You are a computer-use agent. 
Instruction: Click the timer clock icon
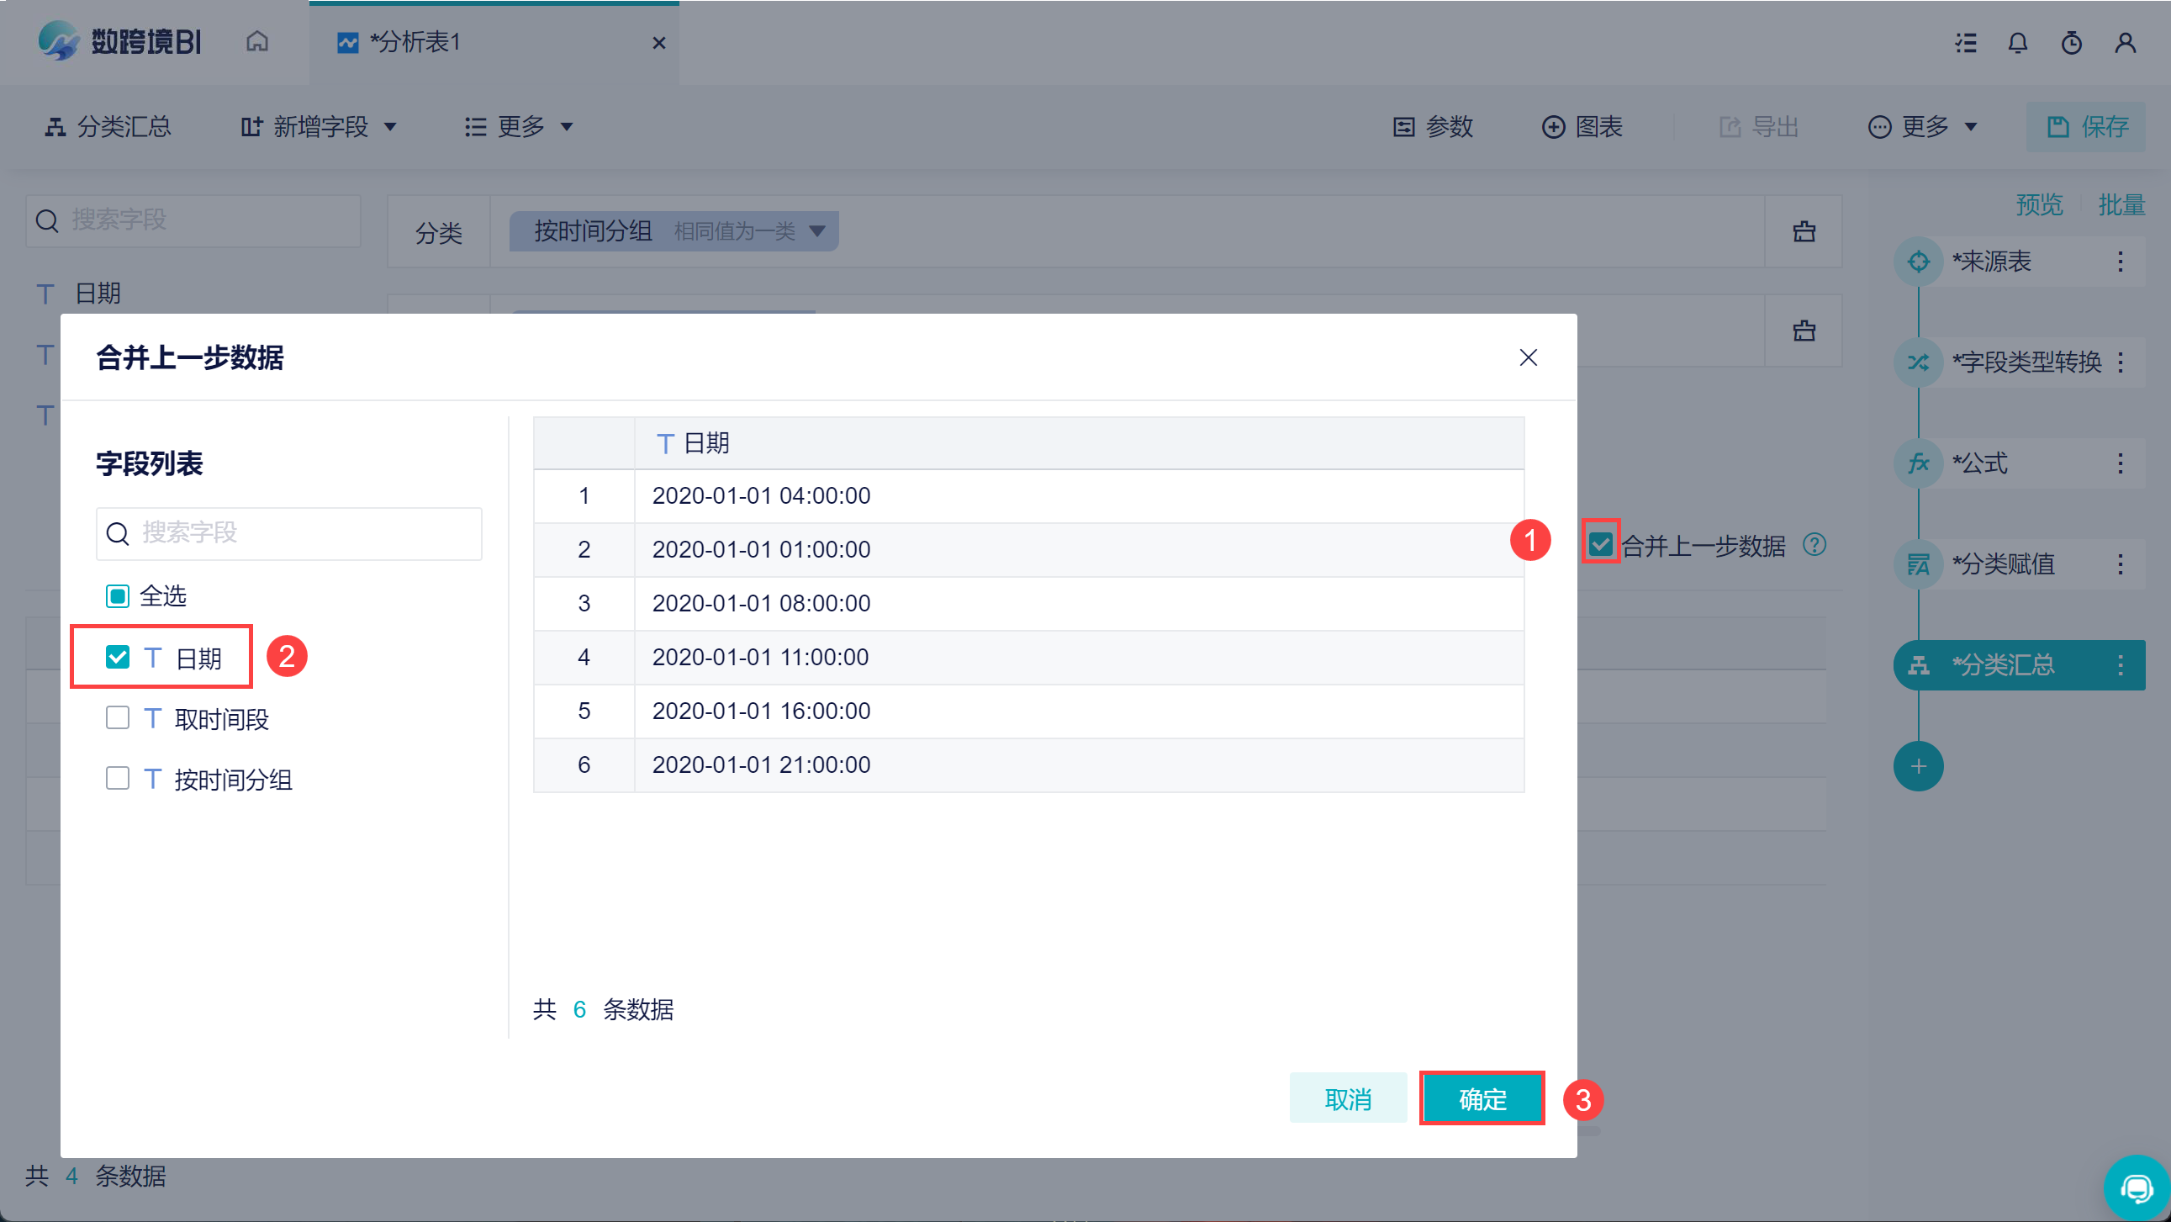[2072, 43]
